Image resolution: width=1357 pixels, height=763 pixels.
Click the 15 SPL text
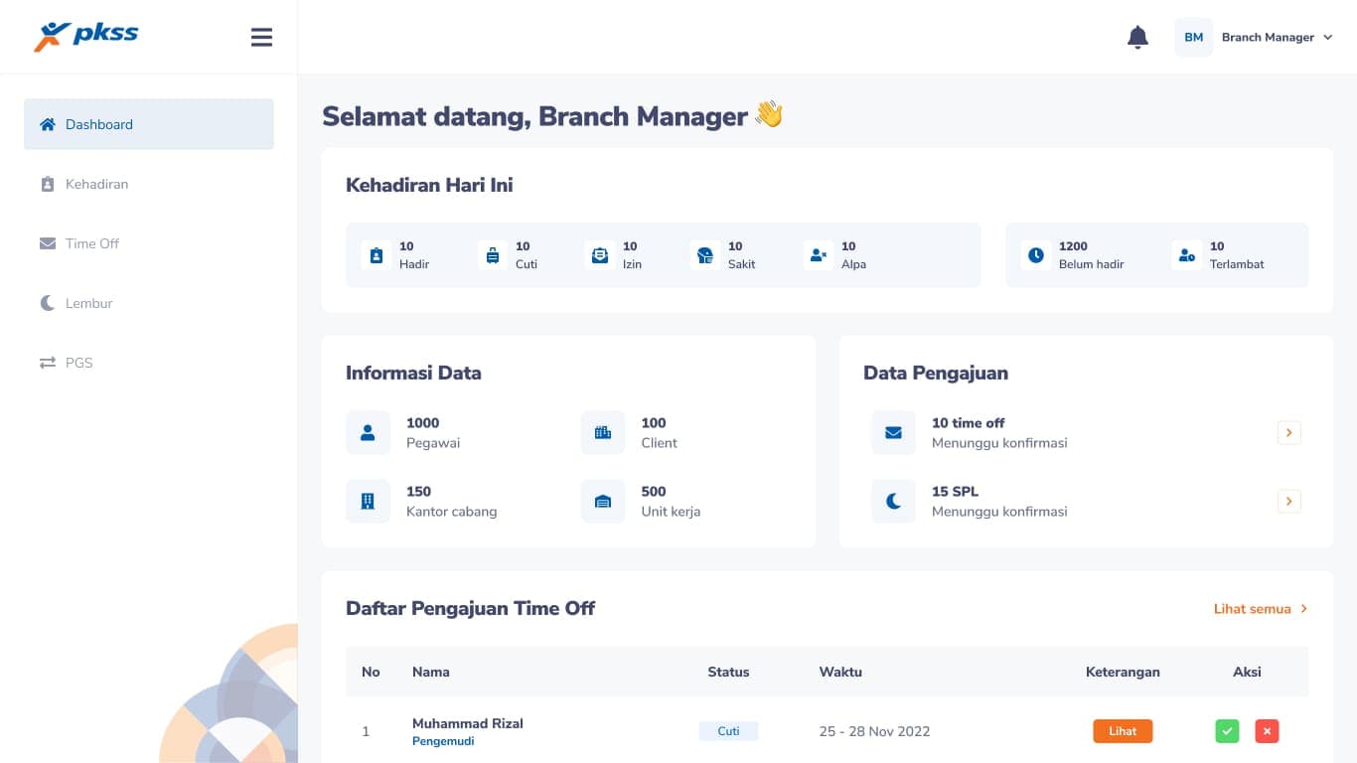coord(956,491)
